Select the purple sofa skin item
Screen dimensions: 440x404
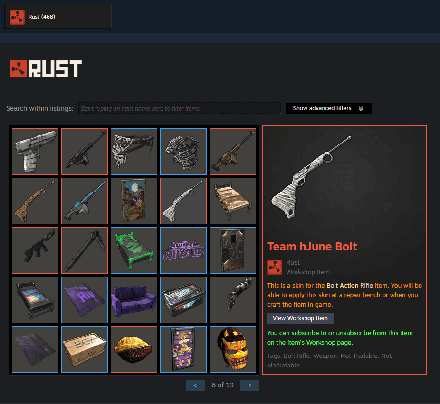pos(134,300)
